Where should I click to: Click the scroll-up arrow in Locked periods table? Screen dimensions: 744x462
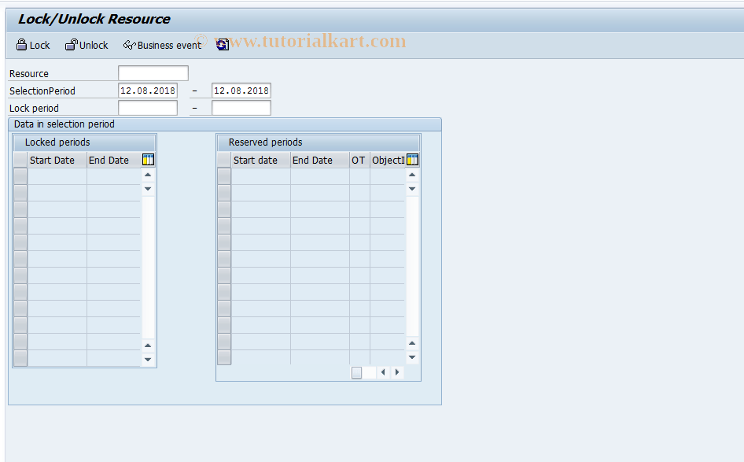pyautogui.click(x=148, y=175)
